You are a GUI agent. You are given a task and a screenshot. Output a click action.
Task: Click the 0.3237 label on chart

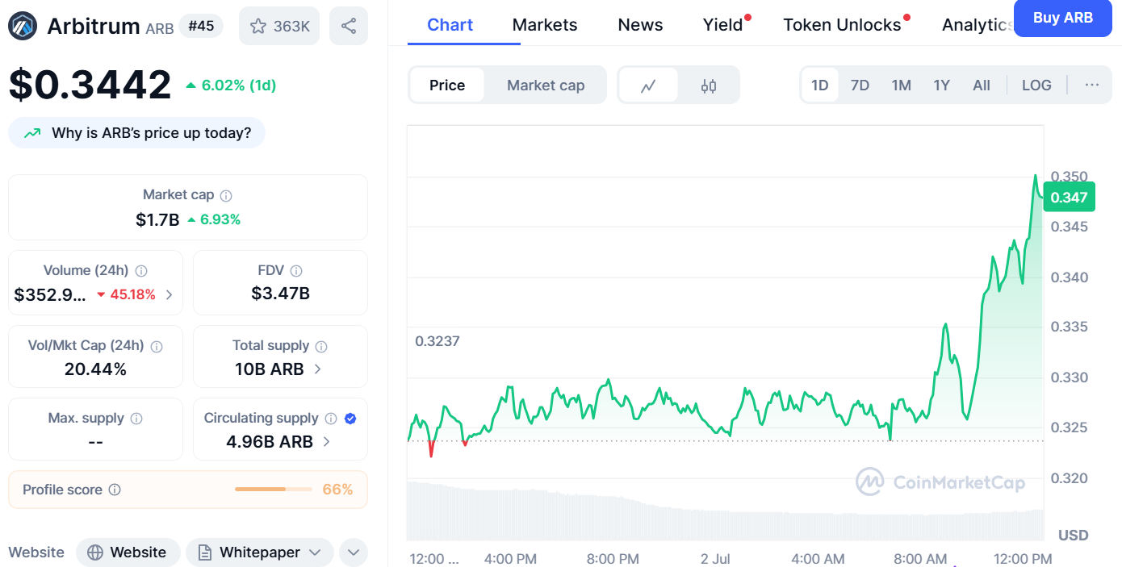[x=437, y=341]
